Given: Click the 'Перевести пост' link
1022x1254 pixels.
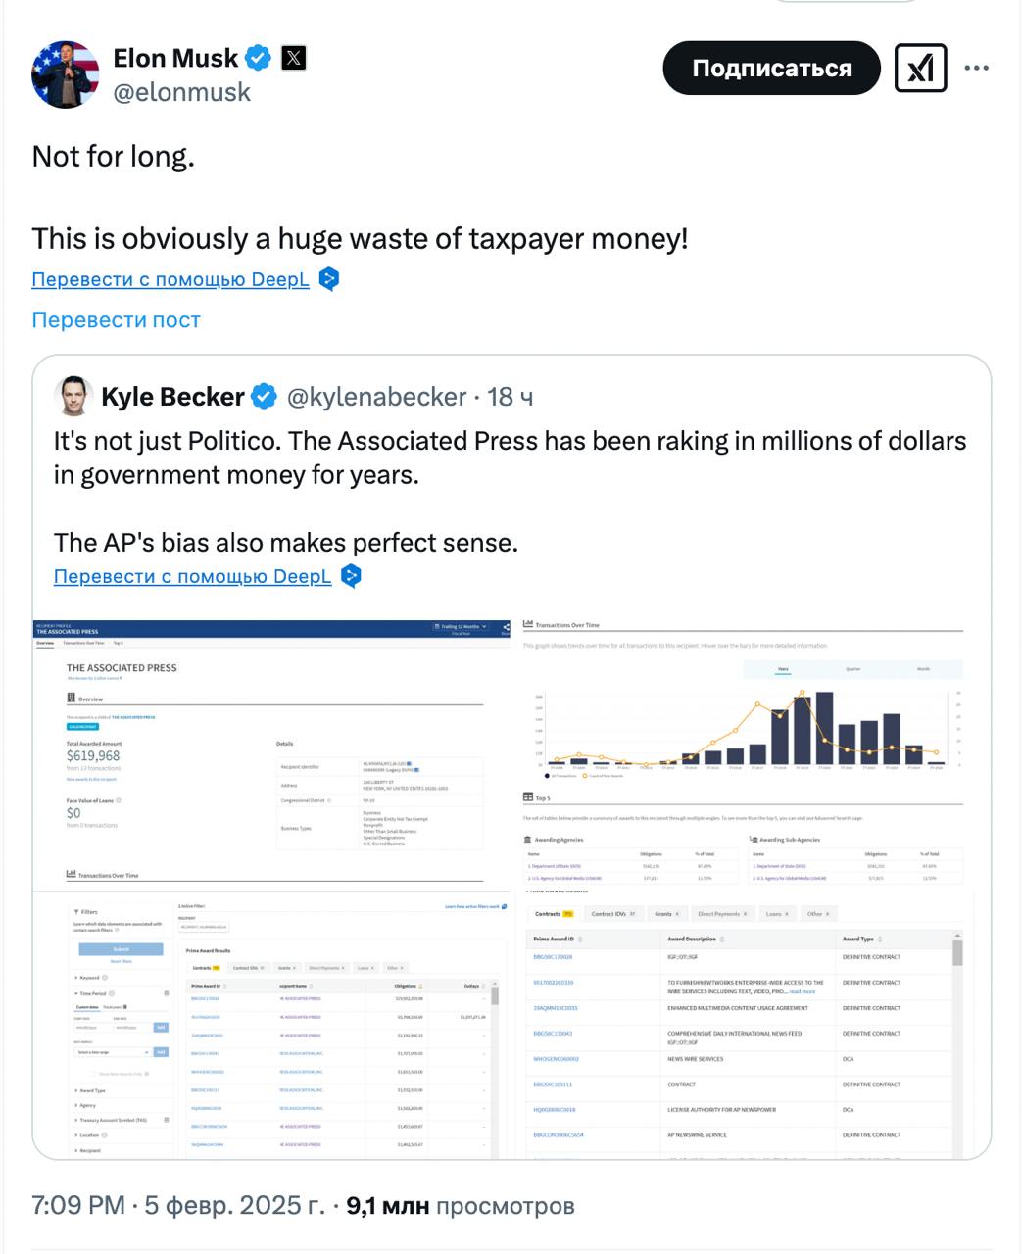Looking at the screenshot, I should coord(116,320).
